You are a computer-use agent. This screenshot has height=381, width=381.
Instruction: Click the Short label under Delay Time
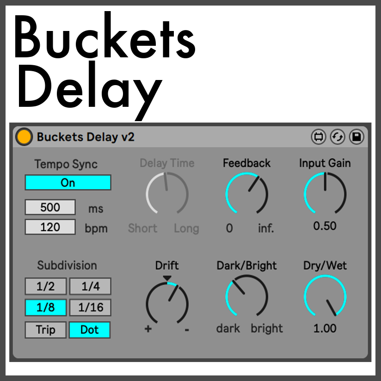click(142, 228)
